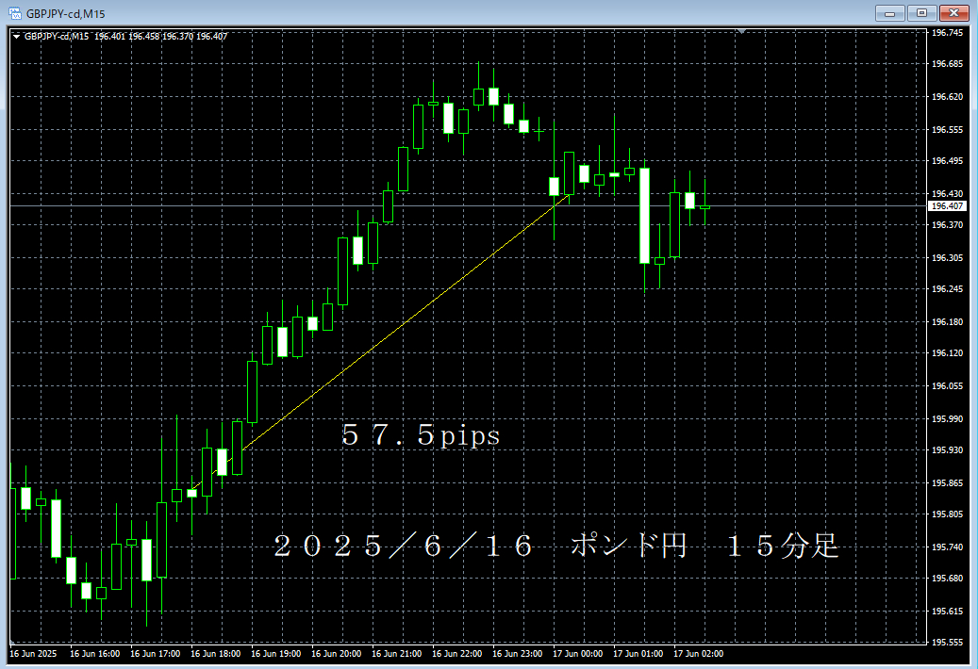Minimize the GBPJPY-cd,M15 chart window
This screenshot has height=669, width=978.
[x=888, y=12]
